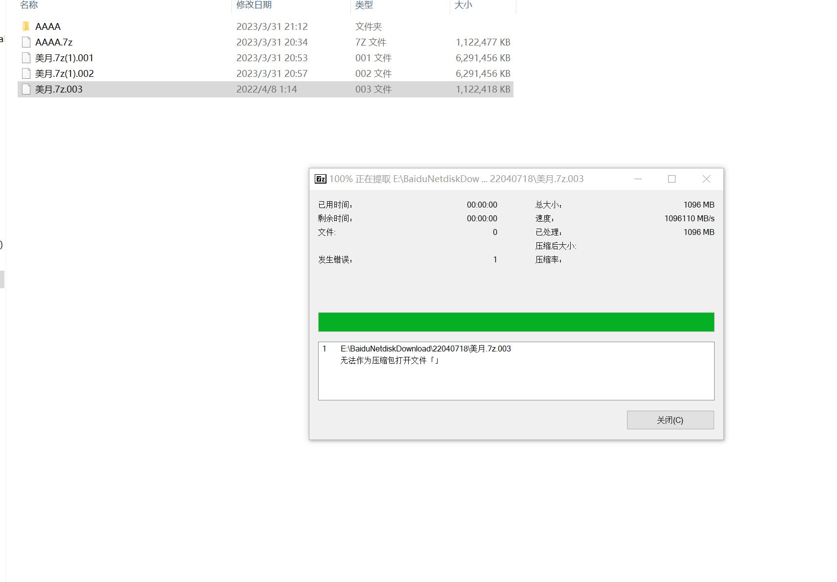837x582 pixels.
Task: Click date 2023/3/31 20:34
Action: point(272,42)
